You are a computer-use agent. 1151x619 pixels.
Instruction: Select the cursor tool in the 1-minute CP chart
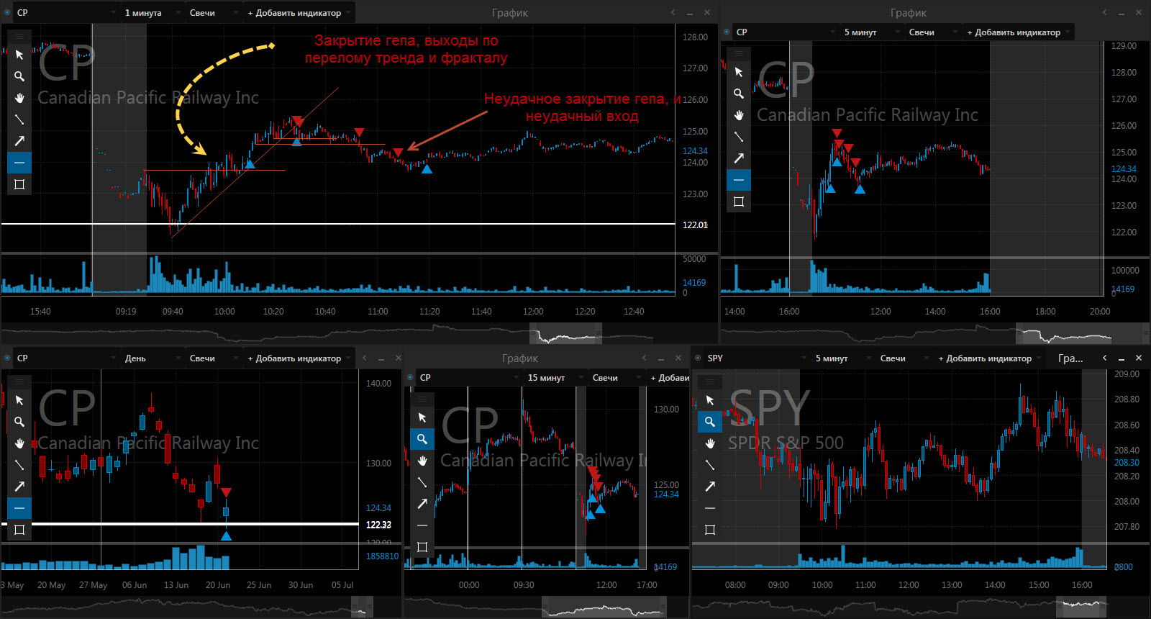point(19,55)
